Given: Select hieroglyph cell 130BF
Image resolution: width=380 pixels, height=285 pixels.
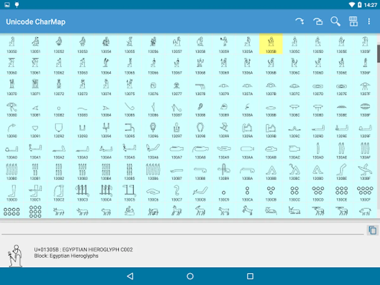Looking at the screenshot, I should pyautogui.click(x=365, y=171).
